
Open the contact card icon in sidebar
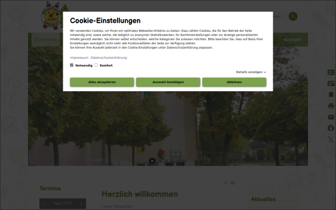click(331, 83)
